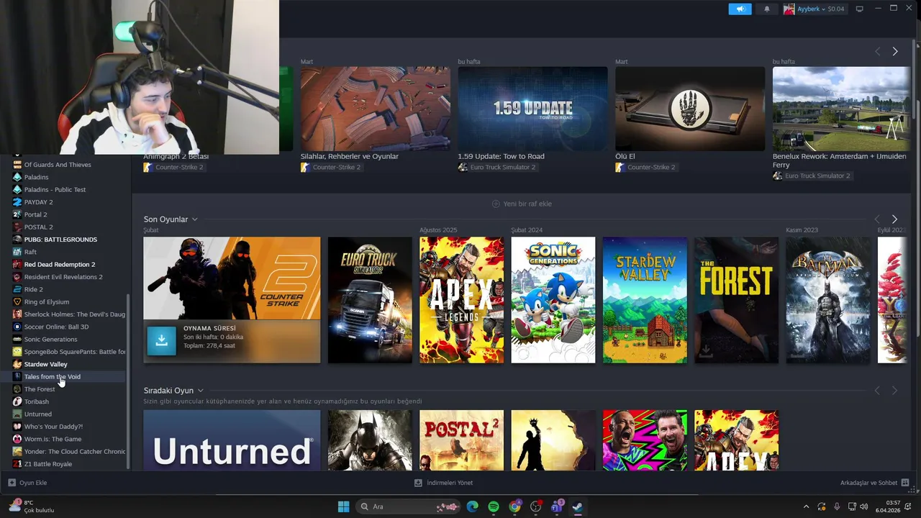Click the Toribash icon in library list
The image size is (921, 518).
[x=17, y=401]
